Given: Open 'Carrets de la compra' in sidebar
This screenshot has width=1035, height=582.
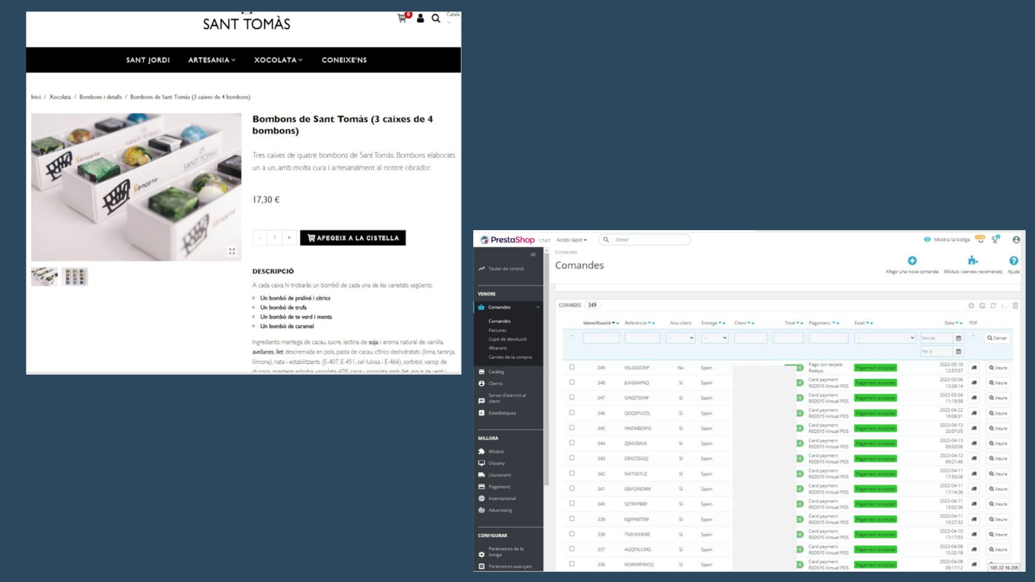Looking at the screenshot, I should point(510,357).
